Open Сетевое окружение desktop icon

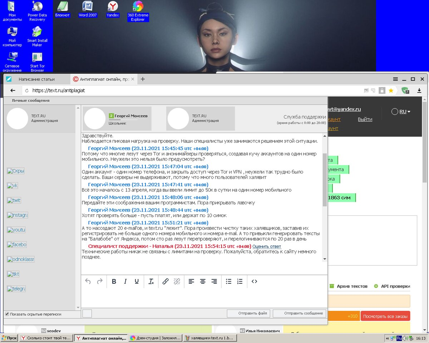point(12,62)
